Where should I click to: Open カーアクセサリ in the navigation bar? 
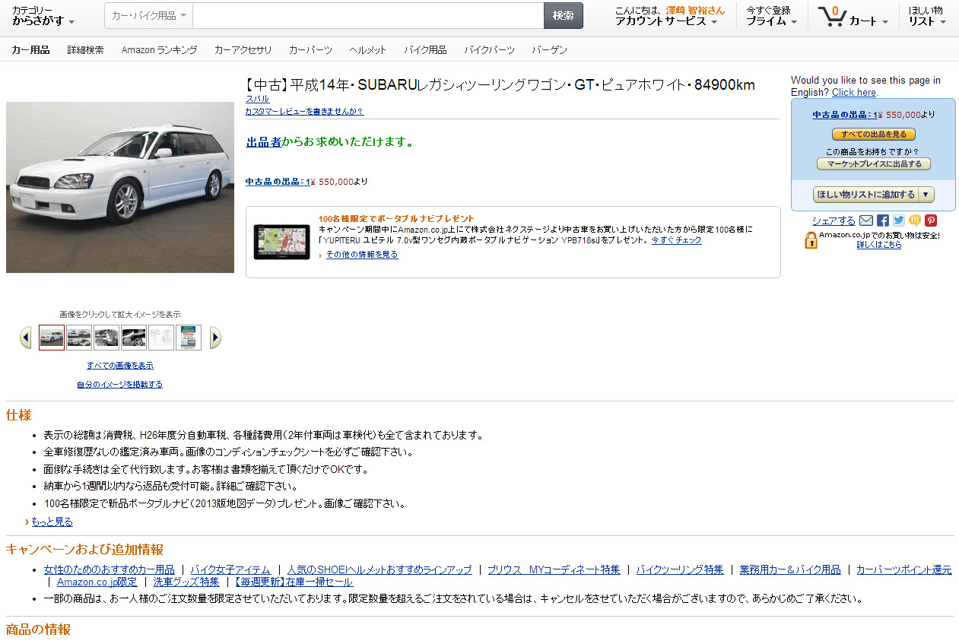(x=243, y=49)
